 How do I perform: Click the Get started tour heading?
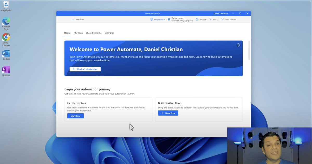pyautogui.click(x=77, y=103)
